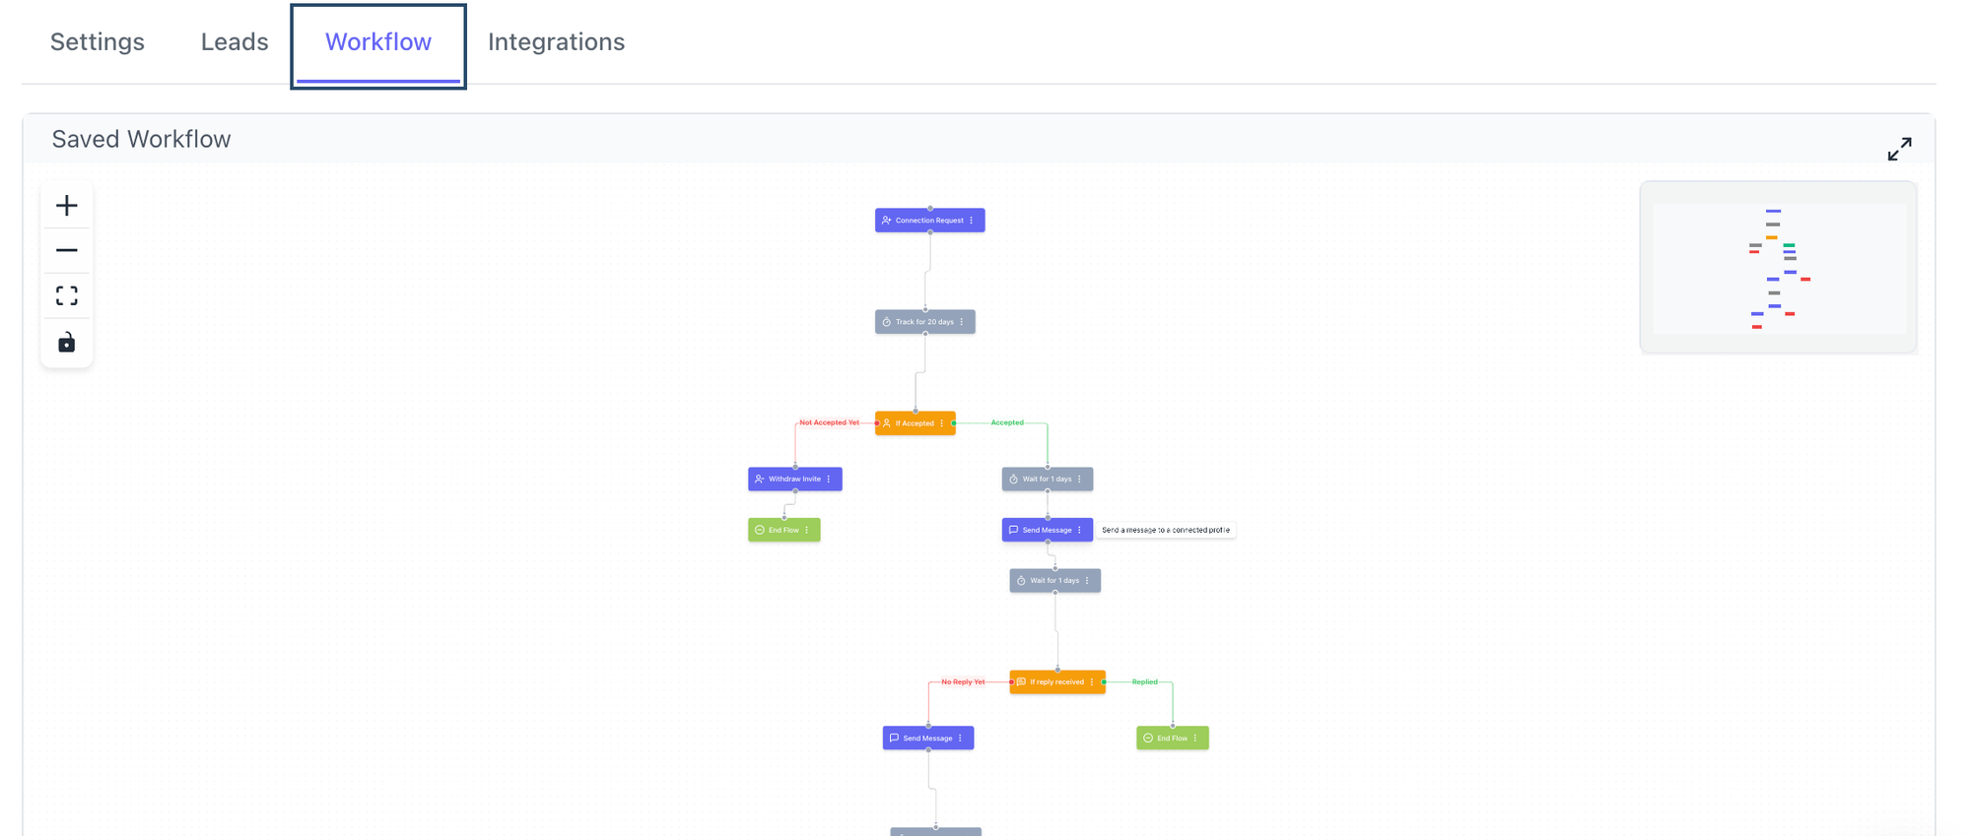Switch to the Leads tab
This screenshot has width=1971, height=836.
pyautogui.click(x=235, y=42)
